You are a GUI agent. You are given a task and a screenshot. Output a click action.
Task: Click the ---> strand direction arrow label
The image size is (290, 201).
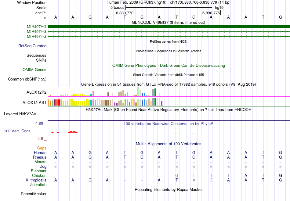(43, 18)
